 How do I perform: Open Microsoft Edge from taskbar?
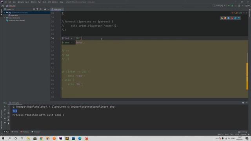80,138
